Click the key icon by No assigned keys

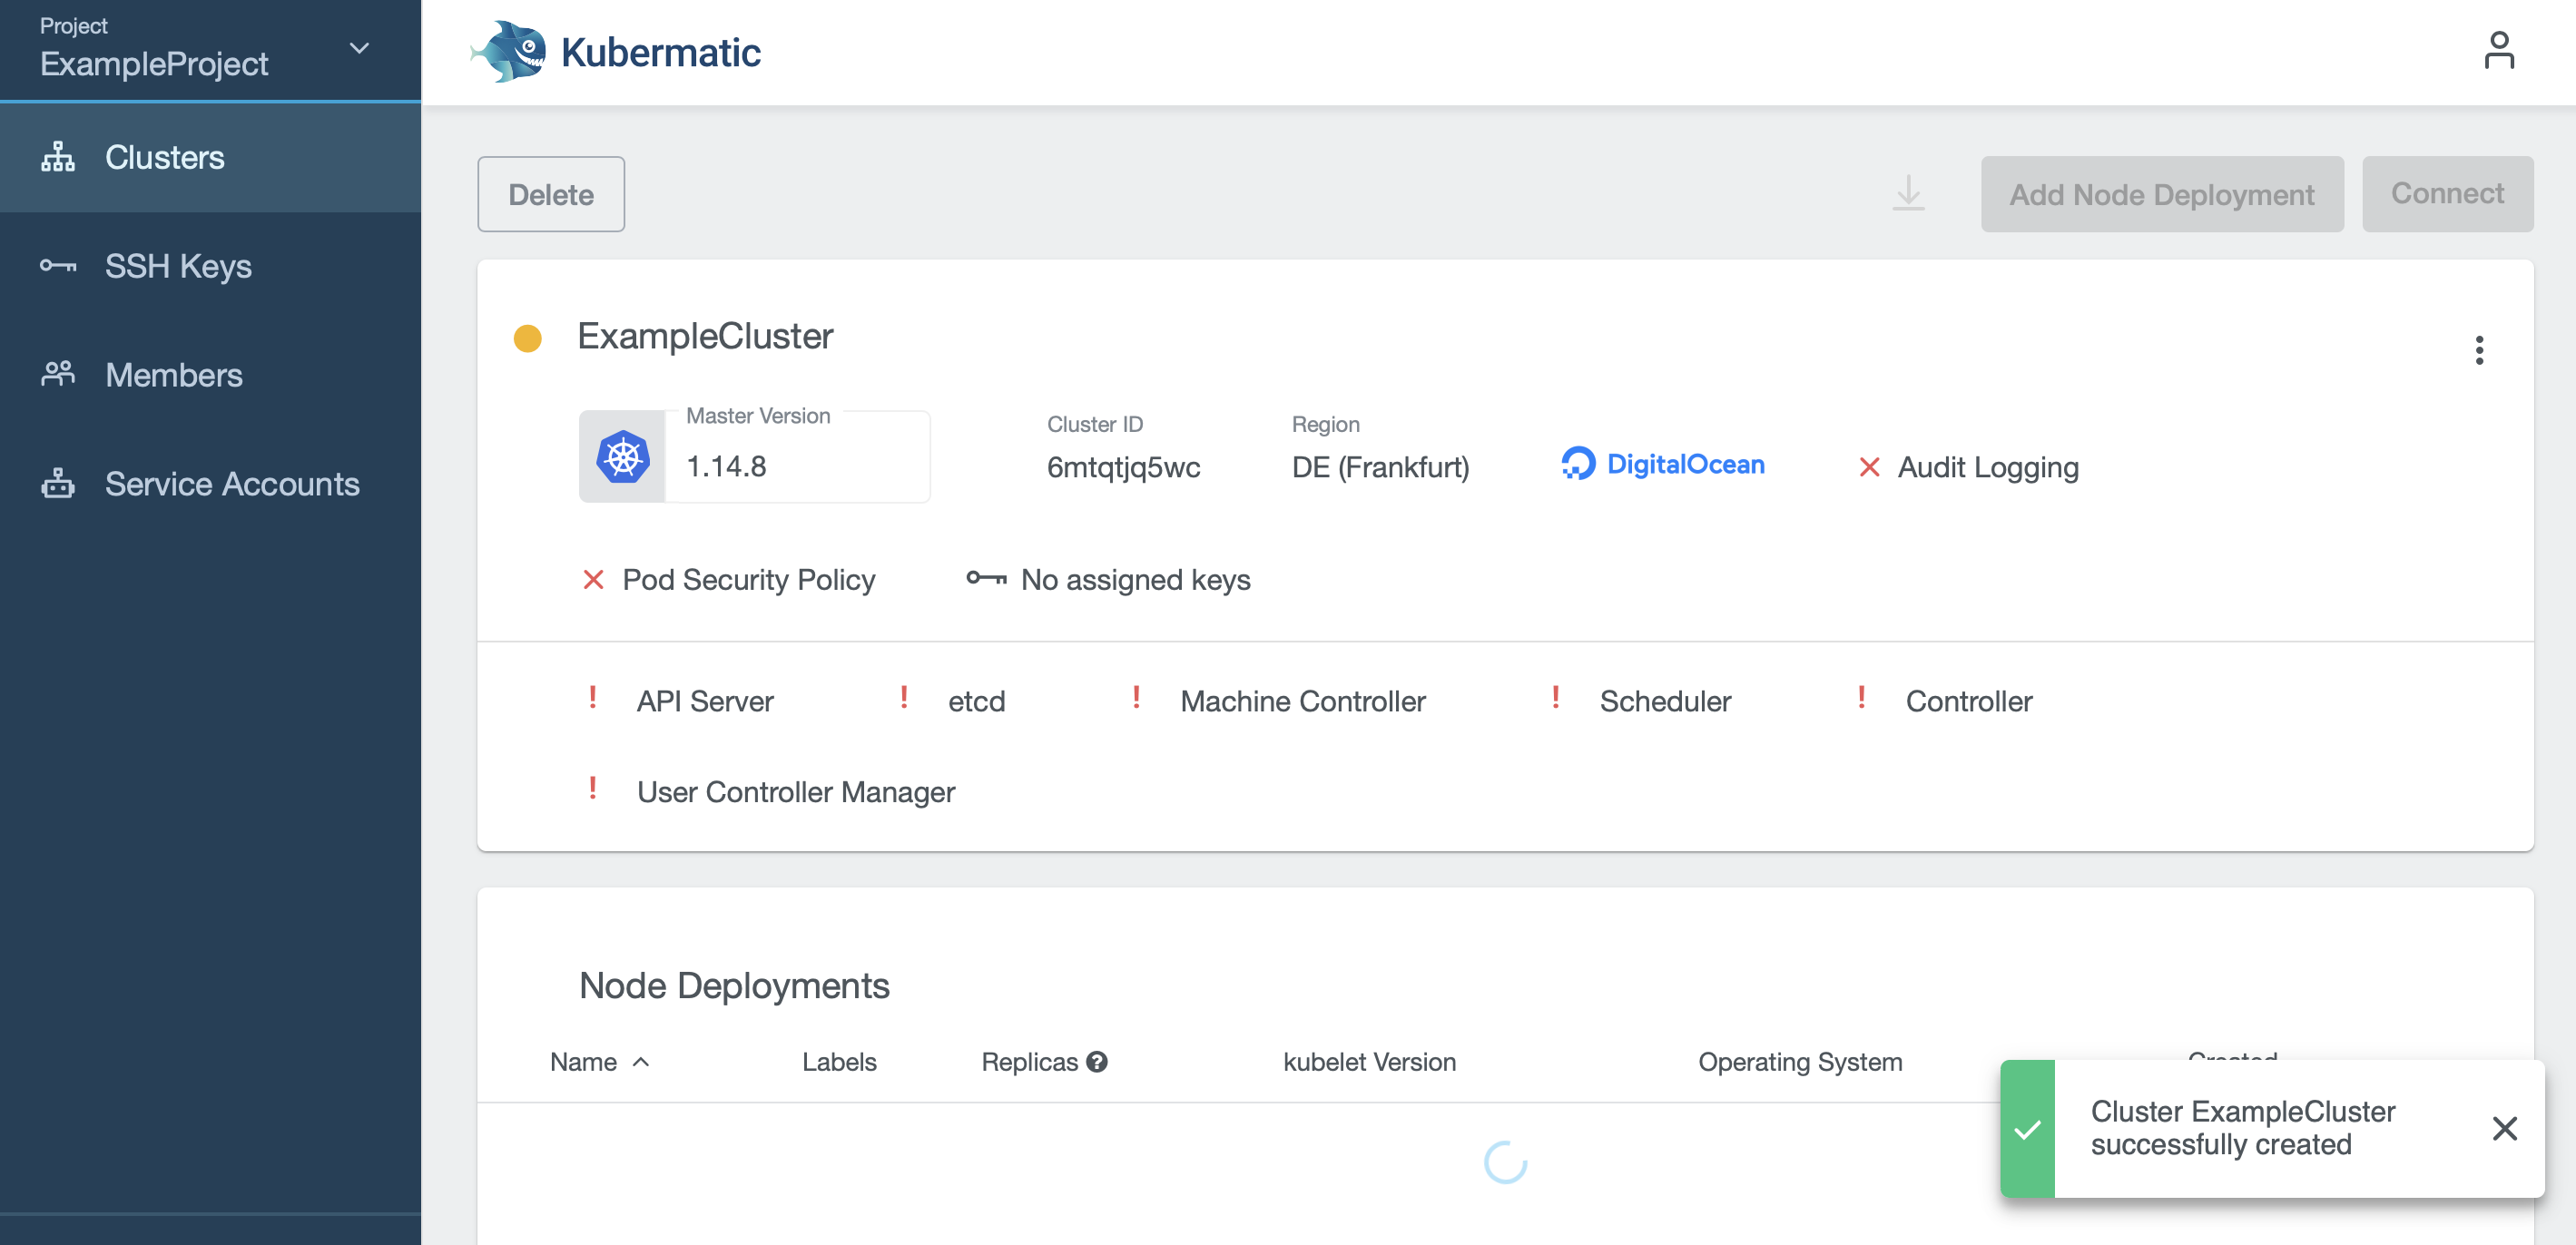[x=986, y=578]
